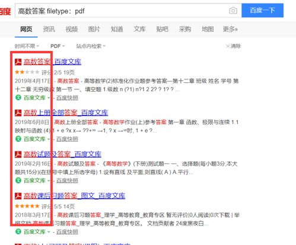The image size is (296, 245).
Task: Click the green 百度文库 source under 高数试题及答案
Action: (x=34, y=180)
